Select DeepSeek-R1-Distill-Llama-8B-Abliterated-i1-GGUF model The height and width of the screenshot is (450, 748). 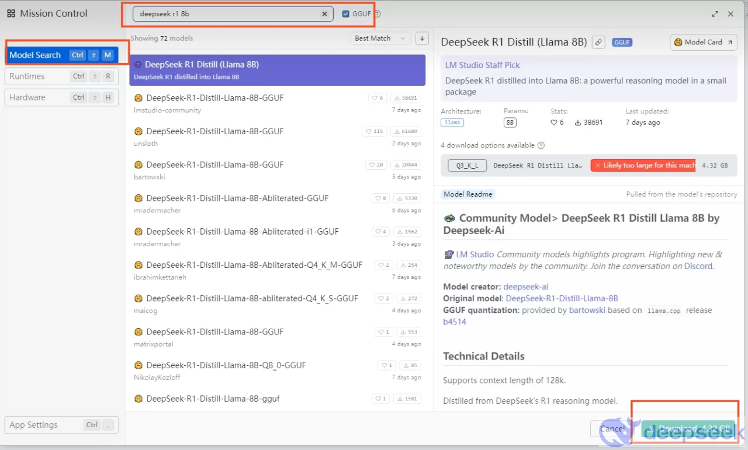tap(278, 237)
